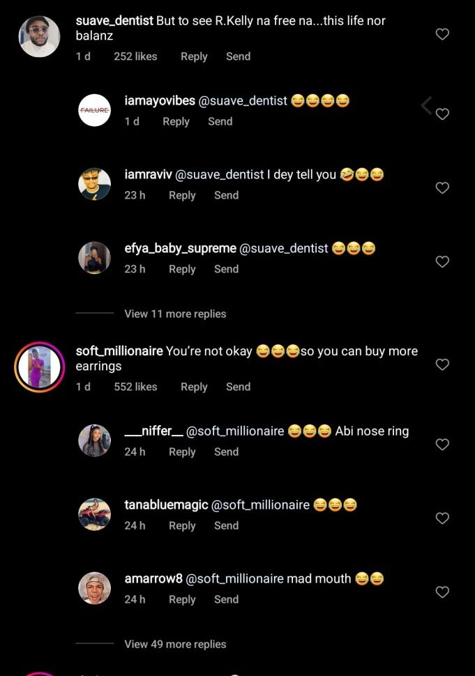Viewport: 475px width, 676px height.
Task: Open suave_dentist's profile picture
Action: coord(39,36)
